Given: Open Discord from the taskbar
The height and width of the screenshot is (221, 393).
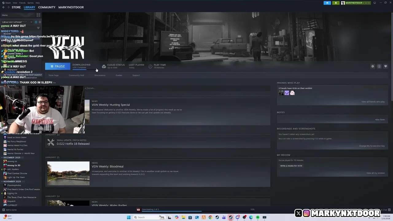Looking at the screenshot, I should [237, 217].
